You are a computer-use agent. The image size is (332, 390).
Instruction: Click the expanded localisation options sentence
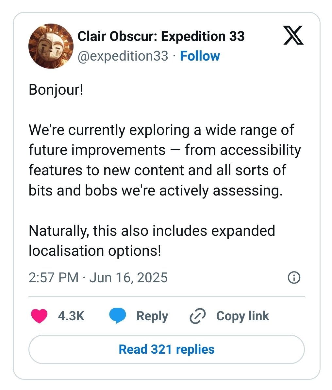click(x=152, y=241)
